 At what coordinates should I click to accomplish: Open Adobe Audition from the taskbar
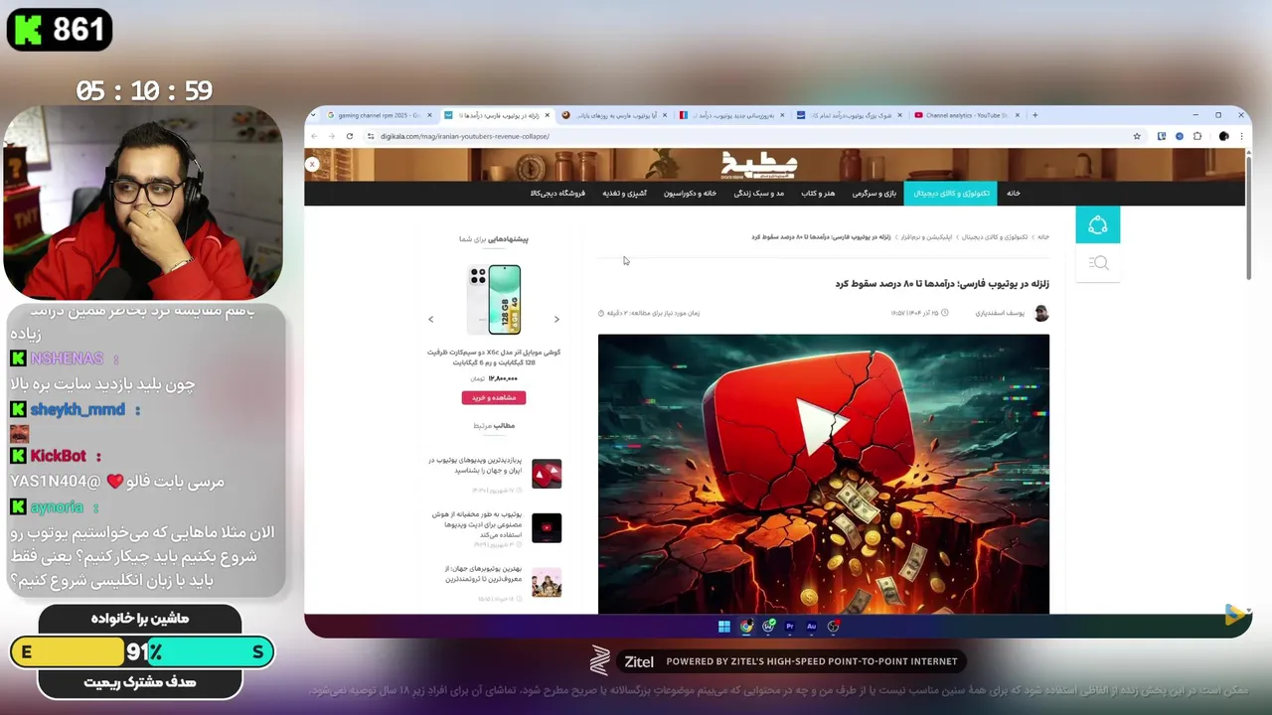pos(811,627)
